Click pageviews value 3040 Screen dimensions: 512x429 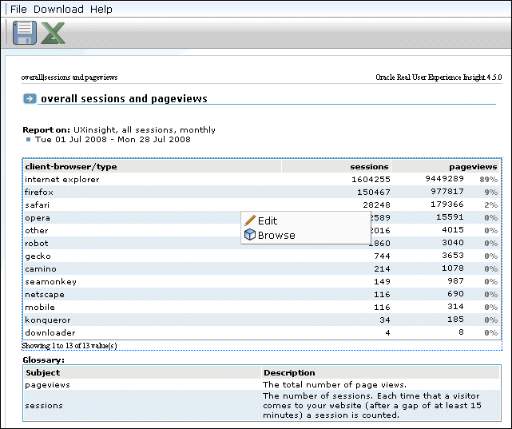[453, 242]
